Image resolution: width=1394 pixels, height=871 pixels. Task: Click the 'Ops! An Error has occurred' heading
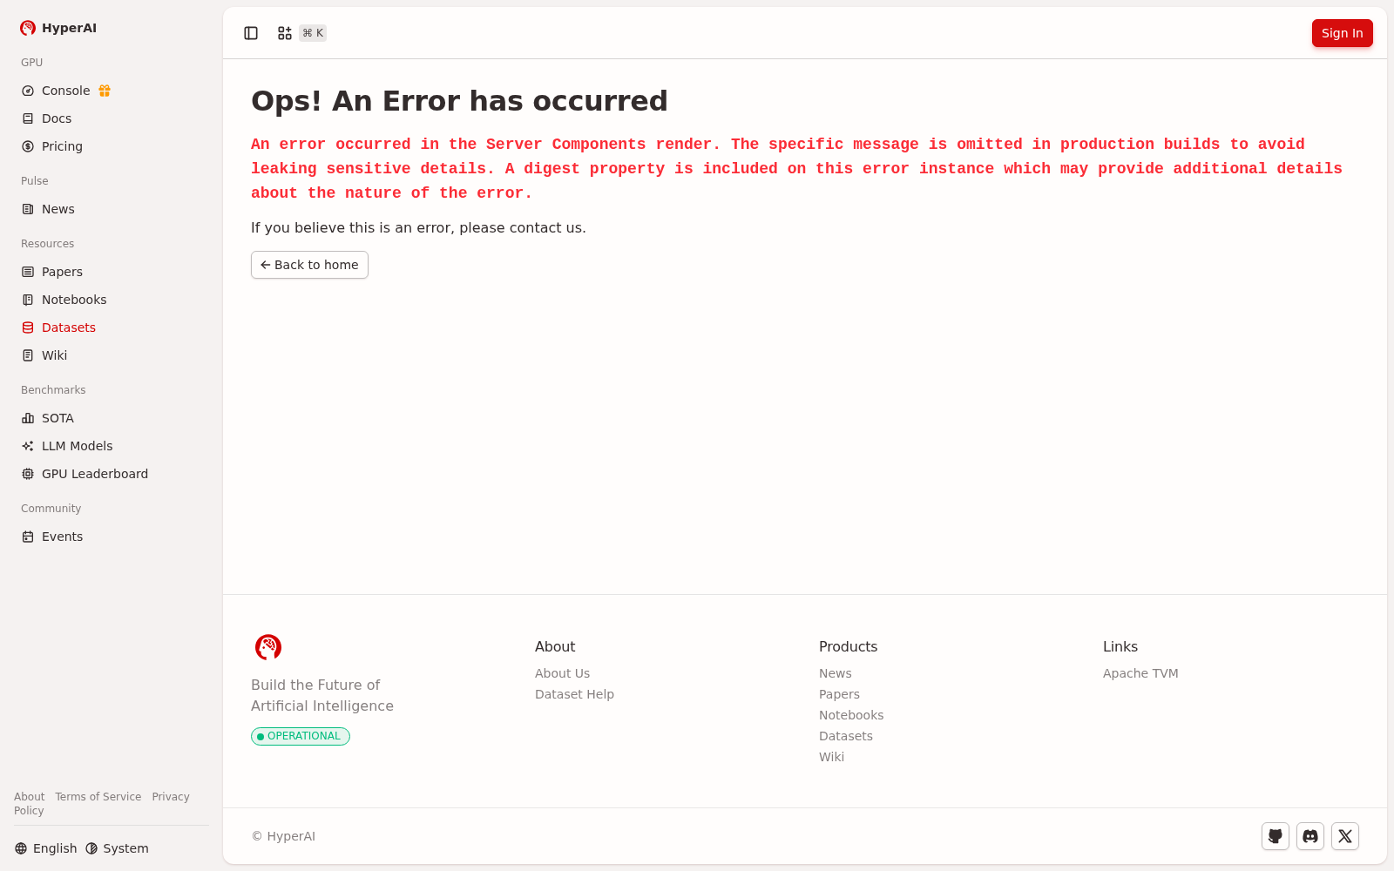click(x=459, y=101)
